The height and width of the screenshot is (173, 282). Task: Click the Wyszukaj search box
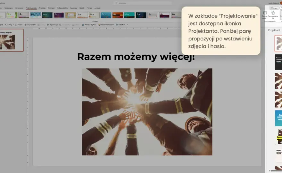pyautogui.click(x=142, y=3)
